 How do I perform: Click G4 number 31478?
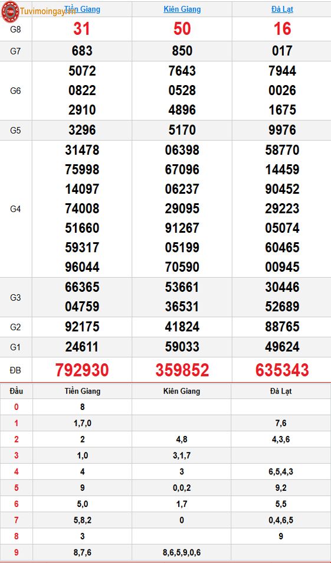[x=82, y=150]
